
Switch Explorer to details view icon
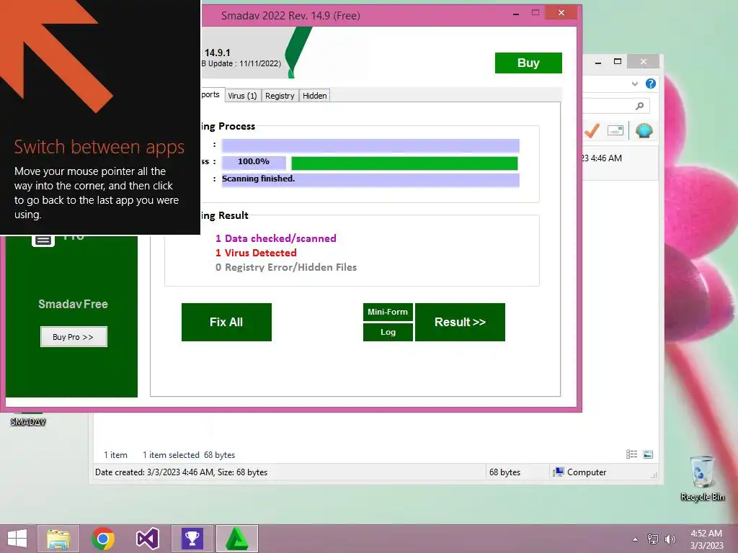coord(631,454)
